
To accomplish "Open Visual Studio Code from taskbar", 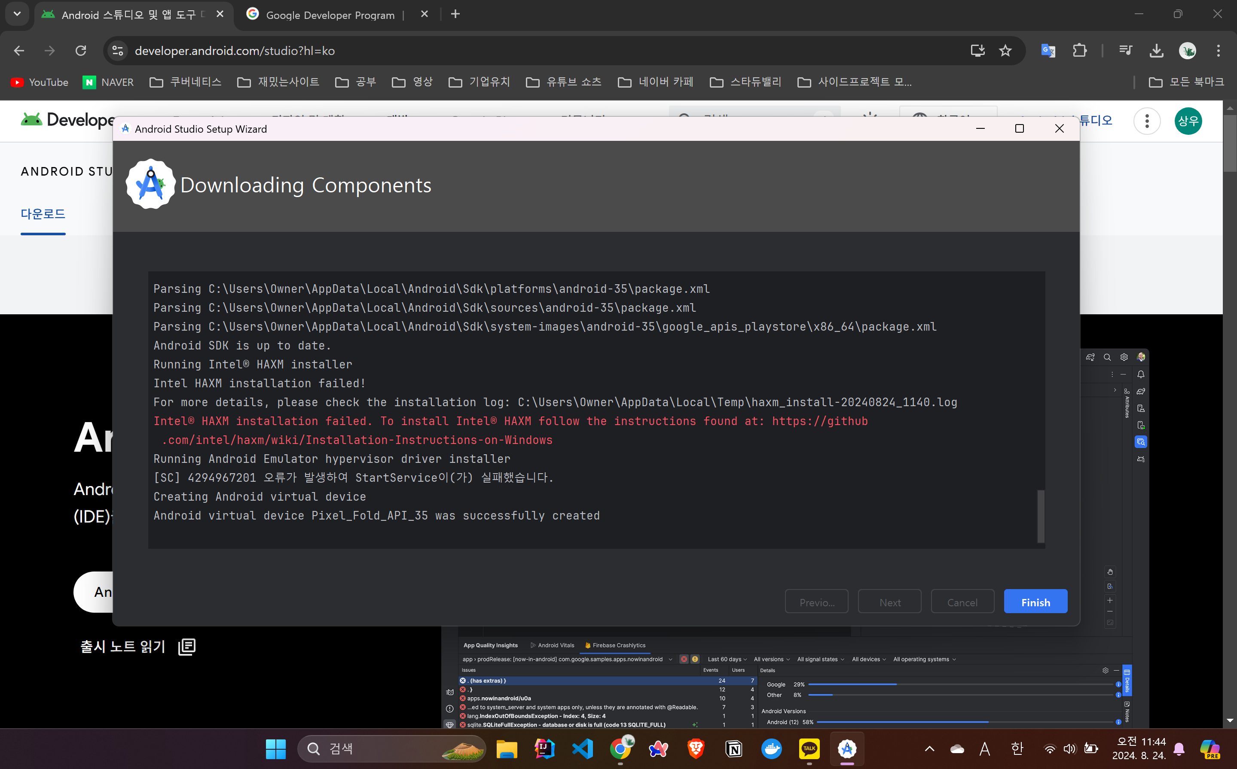I will (582, 749).
